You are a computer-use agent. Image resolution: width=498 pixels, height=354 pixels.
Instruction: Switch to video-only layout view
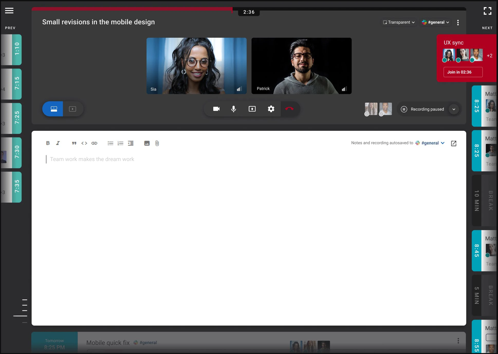click(x=72, y=109)
